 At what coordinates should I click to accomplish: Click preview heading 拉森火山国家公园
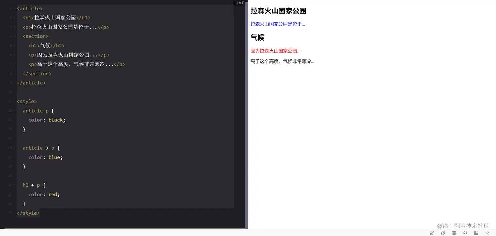278,11
